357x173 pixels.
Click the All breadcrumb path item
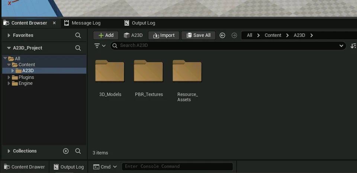tap(250, 35)
